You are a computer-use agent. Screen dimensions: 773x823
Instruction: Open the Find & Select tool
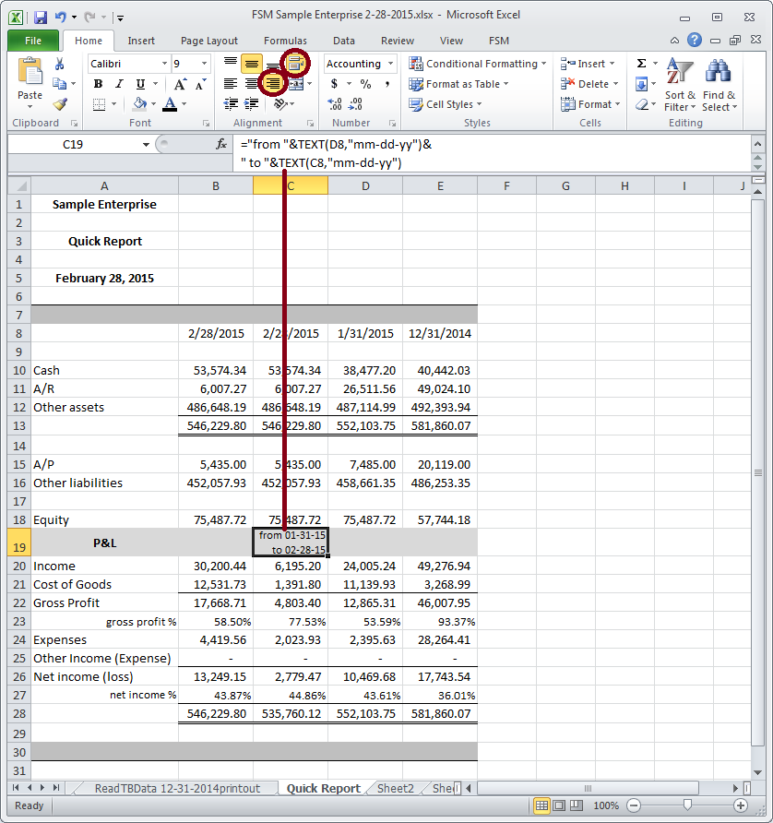tap(719, 88)
